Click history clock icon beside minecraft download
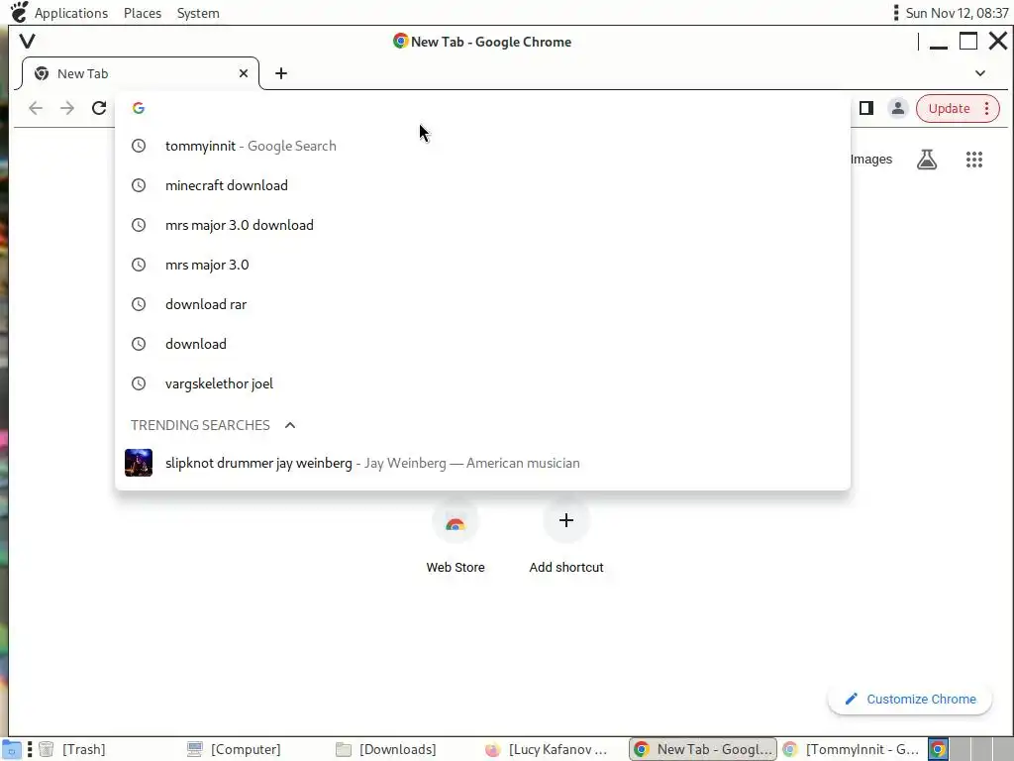The width and height of the screenshot is (1014, 761). (x=139, y=185)
